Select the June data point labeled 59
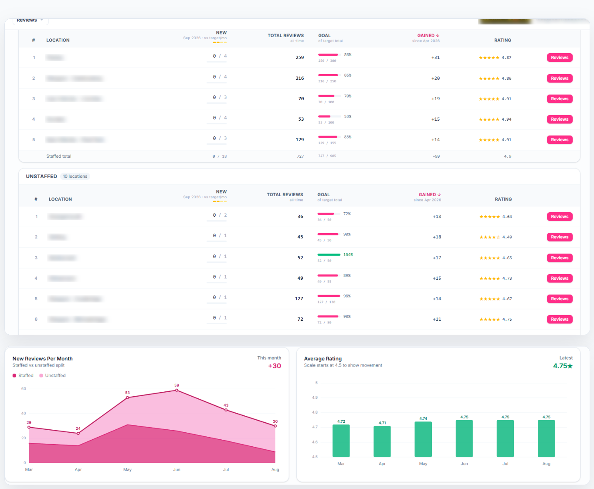The height and width of the screenshot is (489, 594). point(177,390)
